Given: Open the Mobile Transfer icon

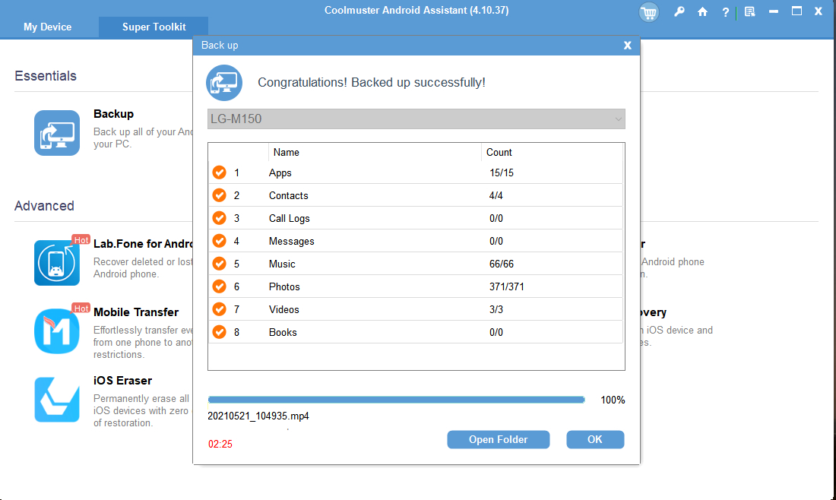Looking at the screenshot, I should click(x=57, y=331).
